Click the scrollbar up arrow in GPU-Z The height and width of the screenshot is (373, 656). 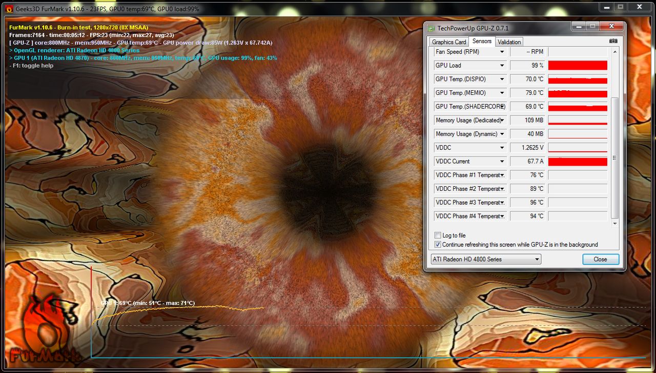[615, 51]
